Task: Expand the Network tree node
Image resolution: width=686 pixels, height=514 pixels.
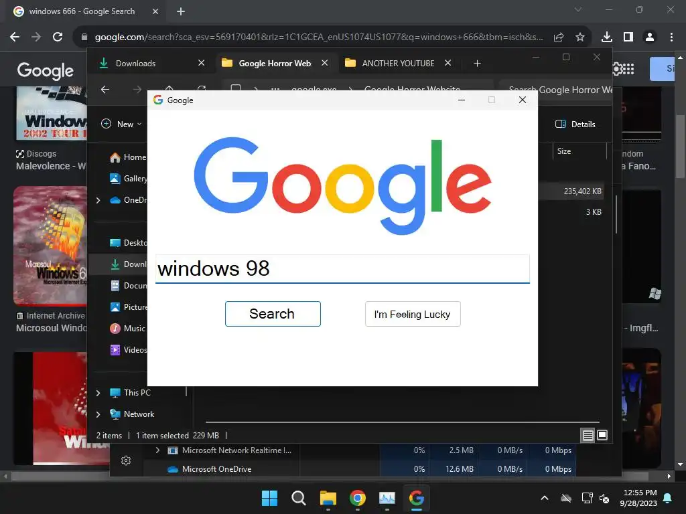Action: click(98, 414)
